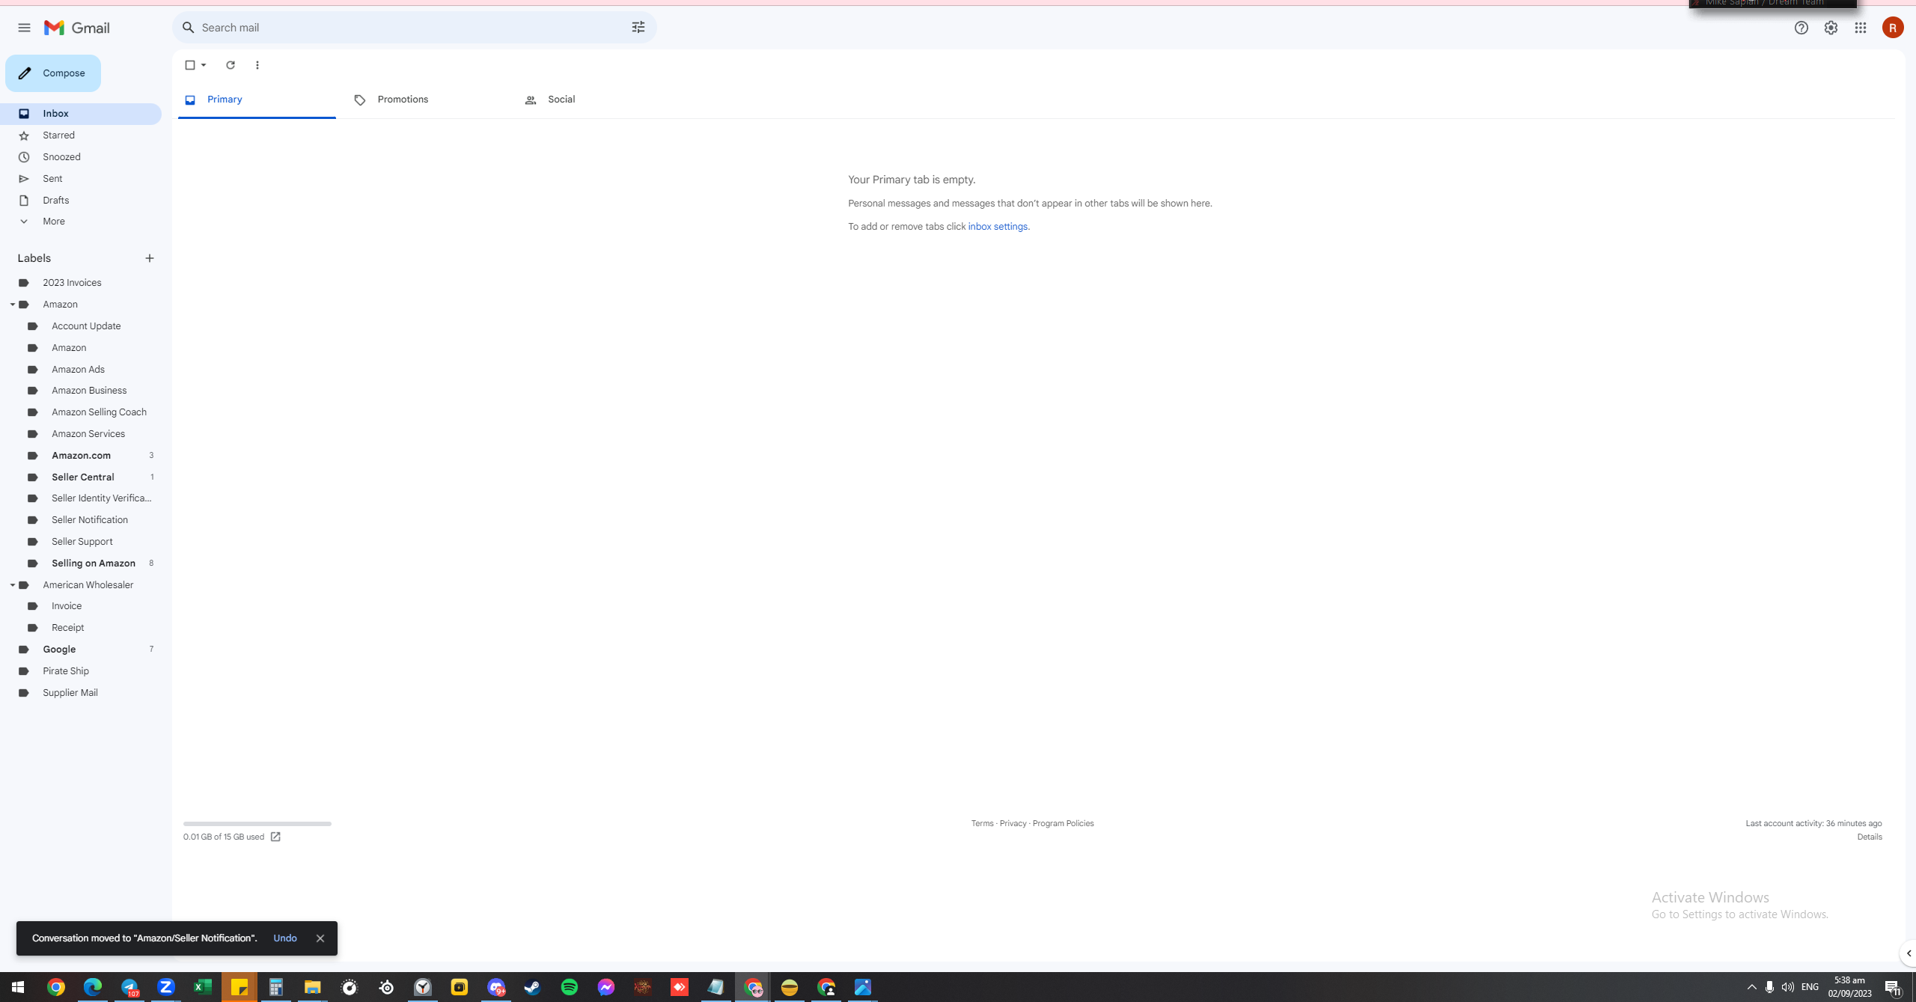Open storage management link icon
This screenshot has width=1916, height=1002.
click(x=275, y=837)
